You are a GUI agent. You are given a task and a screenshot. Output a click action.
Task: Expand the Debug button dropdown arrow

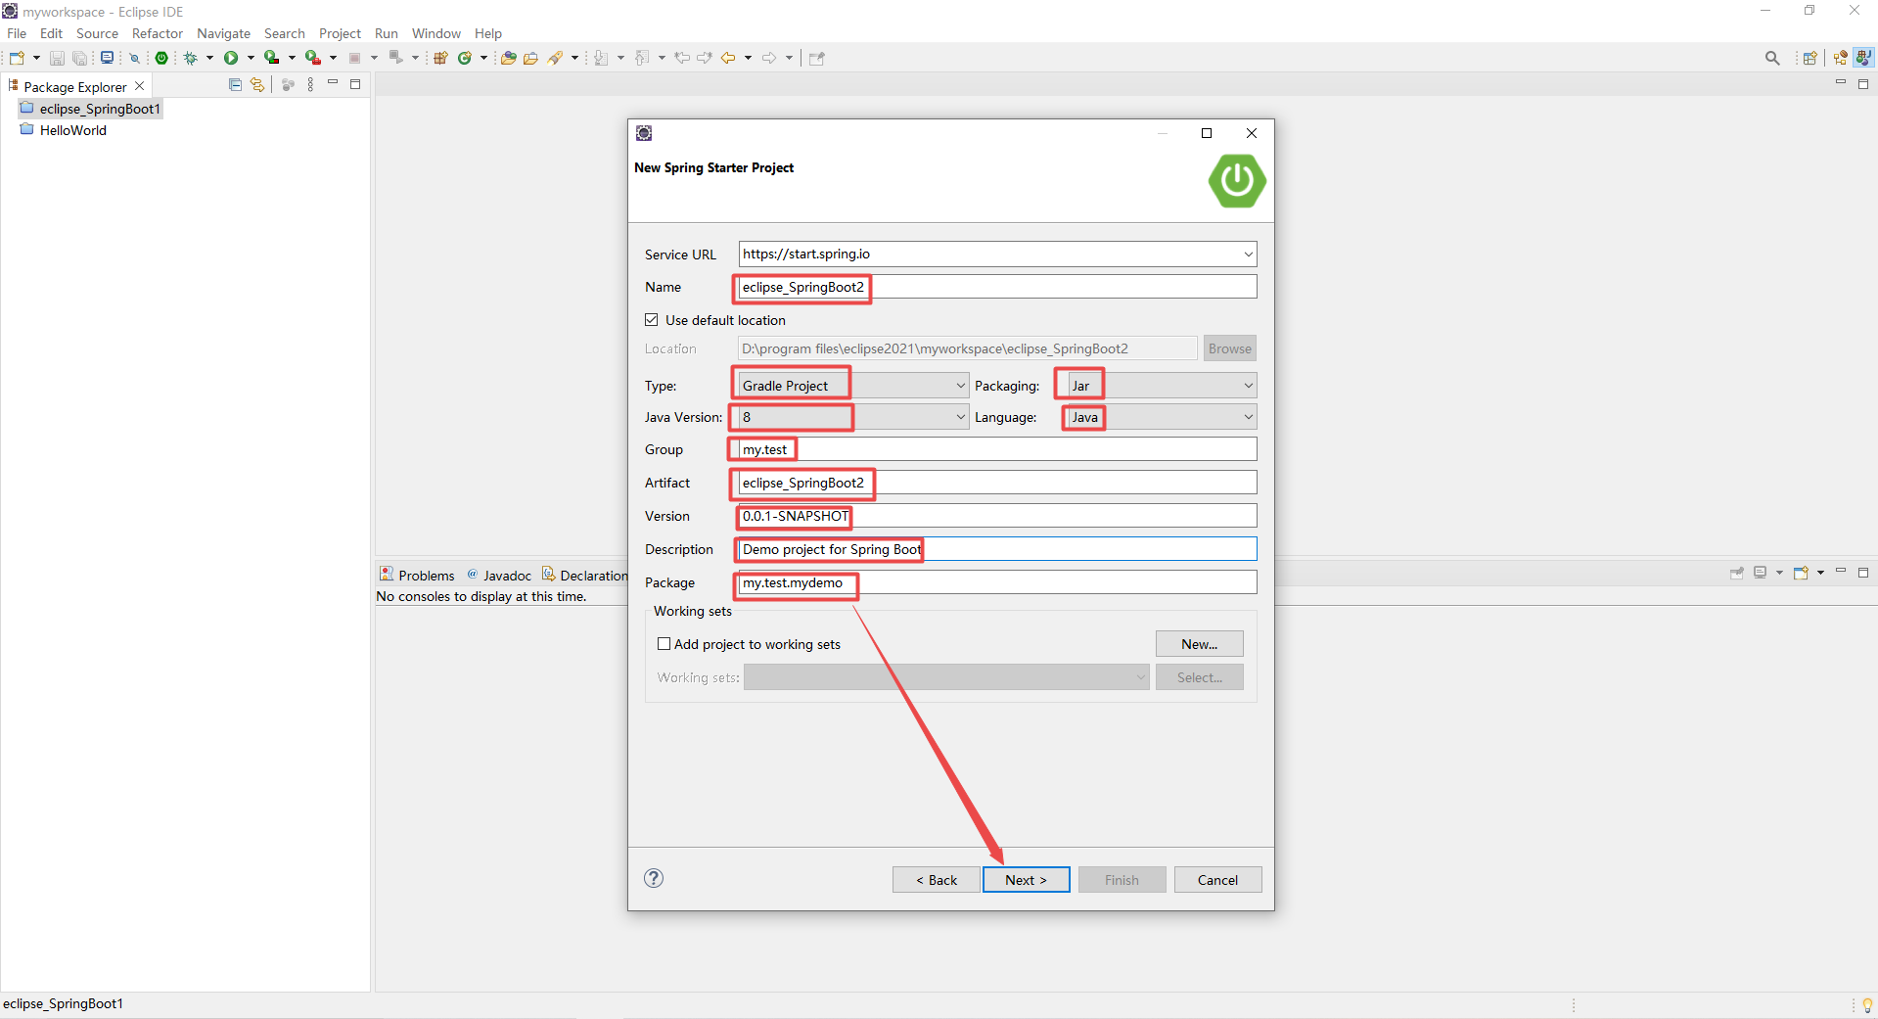209,58
